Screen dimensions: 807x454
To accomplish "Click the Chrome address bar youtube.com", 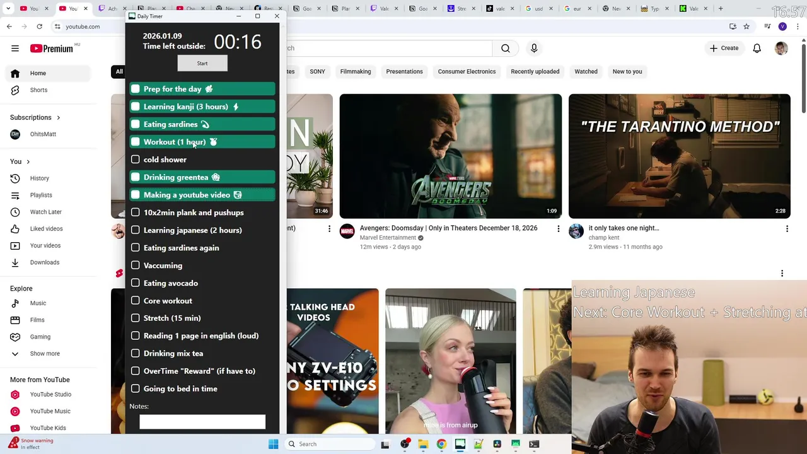I will click(83, 26).
